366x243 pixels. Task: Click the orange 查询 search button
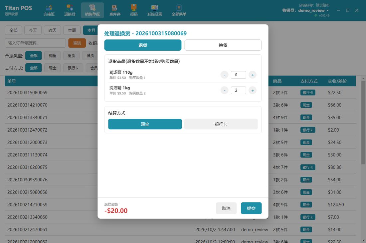tap(77, 43)
